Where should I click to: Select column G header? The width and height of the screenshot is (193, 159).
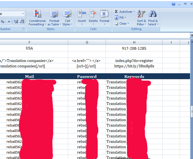[87, 42]
